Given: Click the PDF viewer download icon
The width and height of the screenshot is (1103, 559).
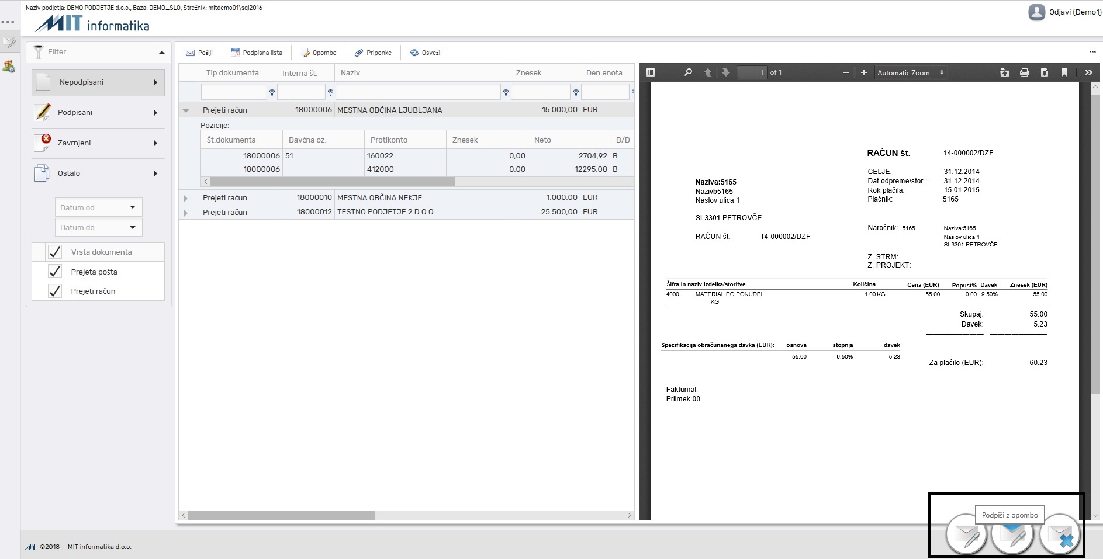Looking at the screenshot, I should [1044, 72].
